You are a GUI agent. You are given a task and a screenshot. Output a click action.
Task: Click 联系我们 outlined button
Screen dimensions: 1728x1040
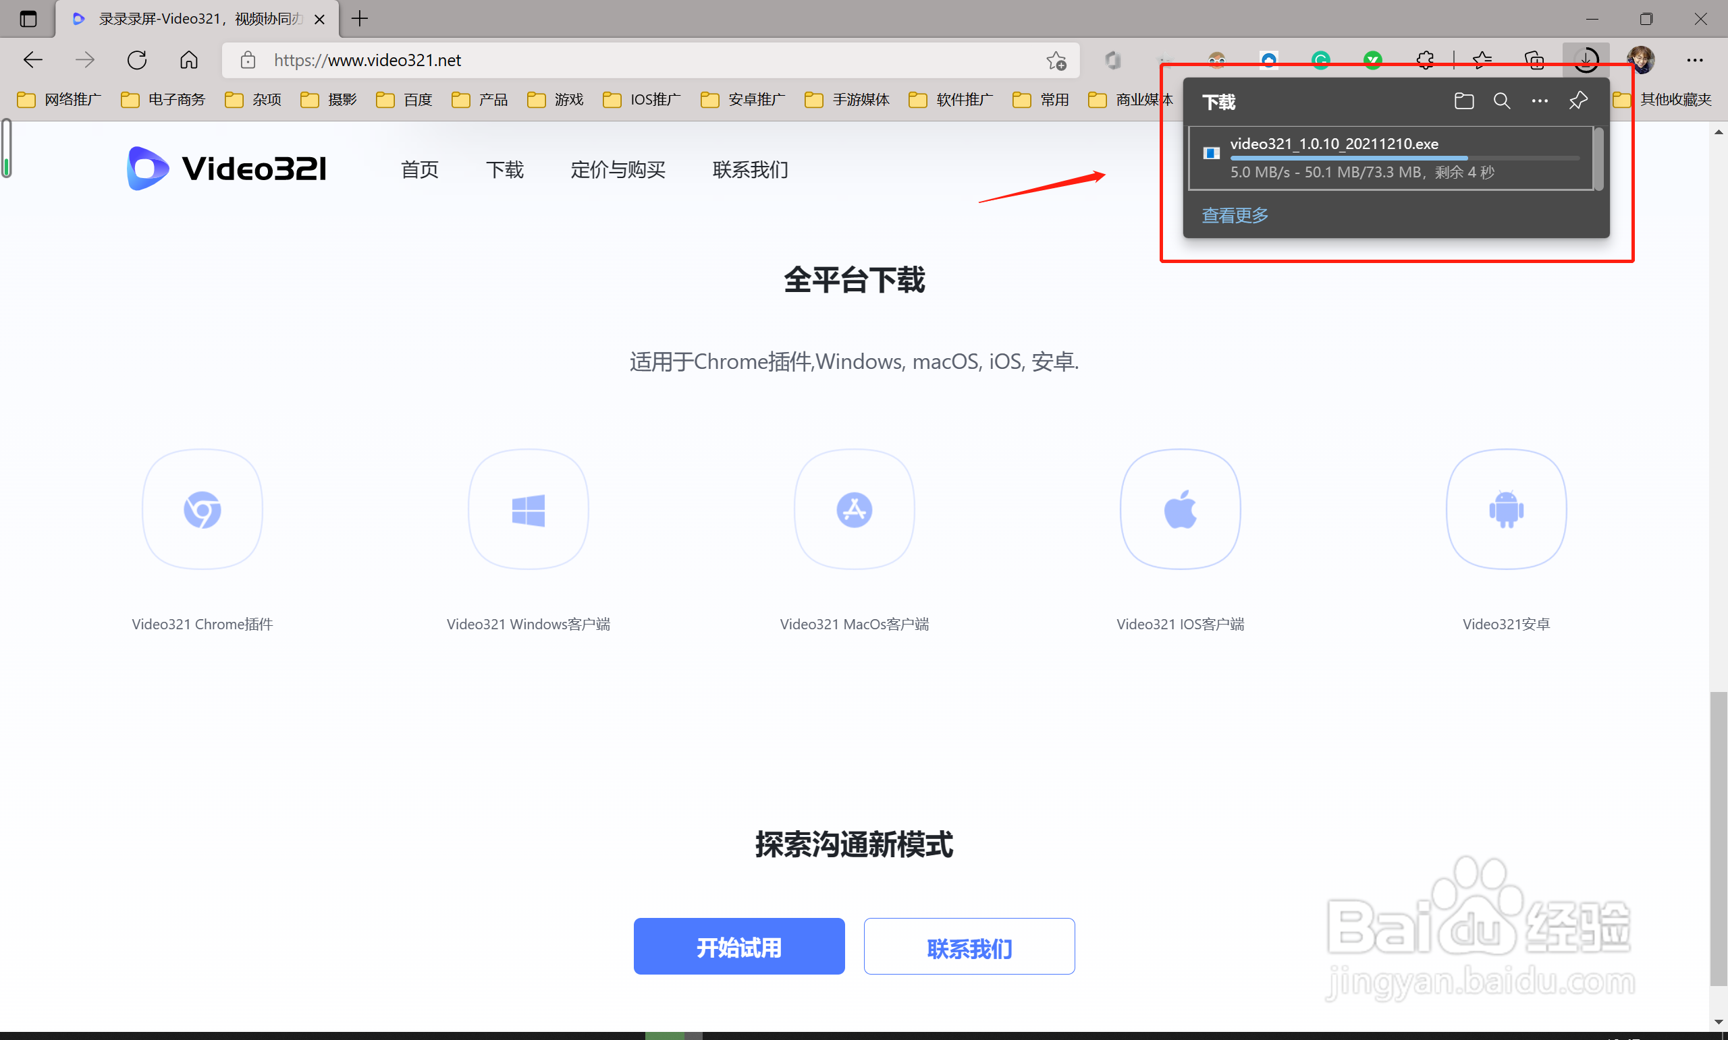[x=969, y=946]
